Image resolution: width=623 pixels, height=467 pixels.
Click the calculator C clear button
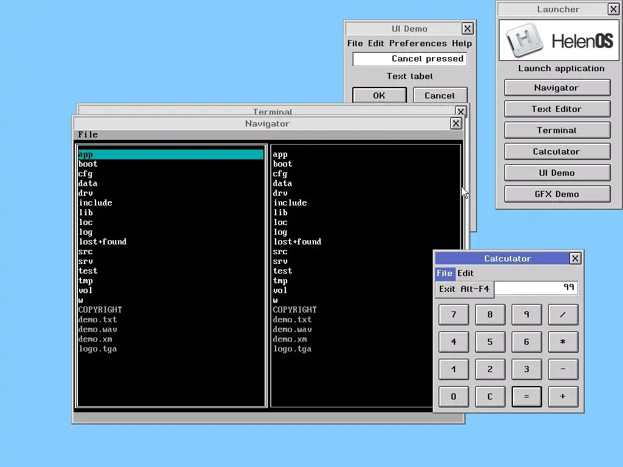(x=490, y=396)
